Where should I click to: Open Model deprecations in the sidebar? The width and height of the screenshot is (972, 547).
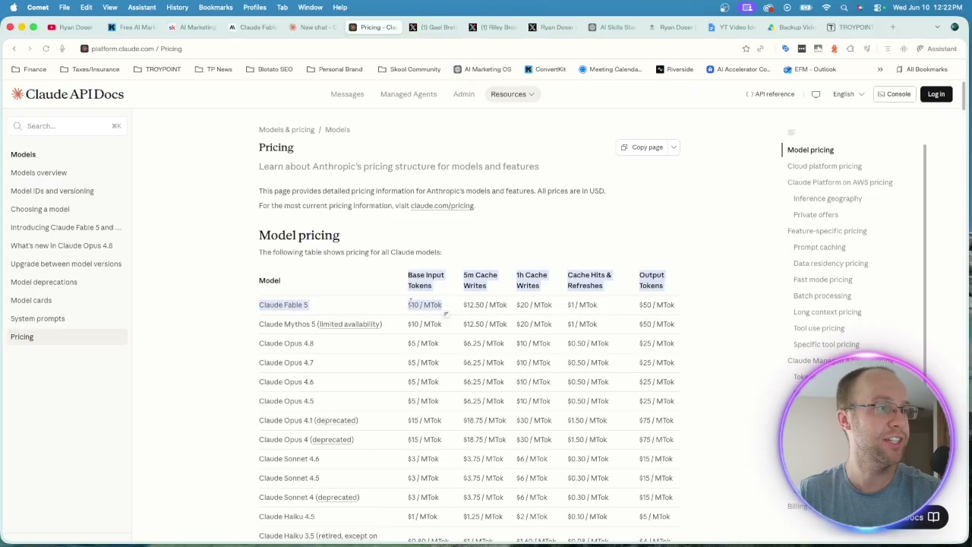(x=44, y=282)
